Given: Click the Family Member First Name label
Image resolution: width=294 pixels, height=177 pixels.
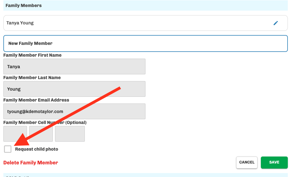Looking at the screenshot, I should [33, 55].
